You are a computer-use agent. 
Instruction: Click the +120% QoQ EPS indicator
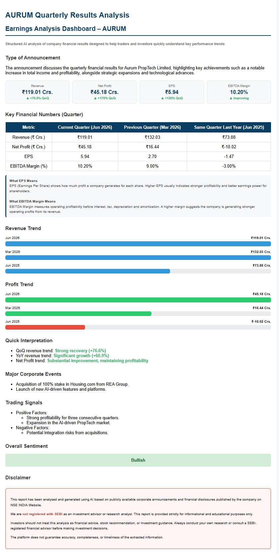[x=172, y=98]
